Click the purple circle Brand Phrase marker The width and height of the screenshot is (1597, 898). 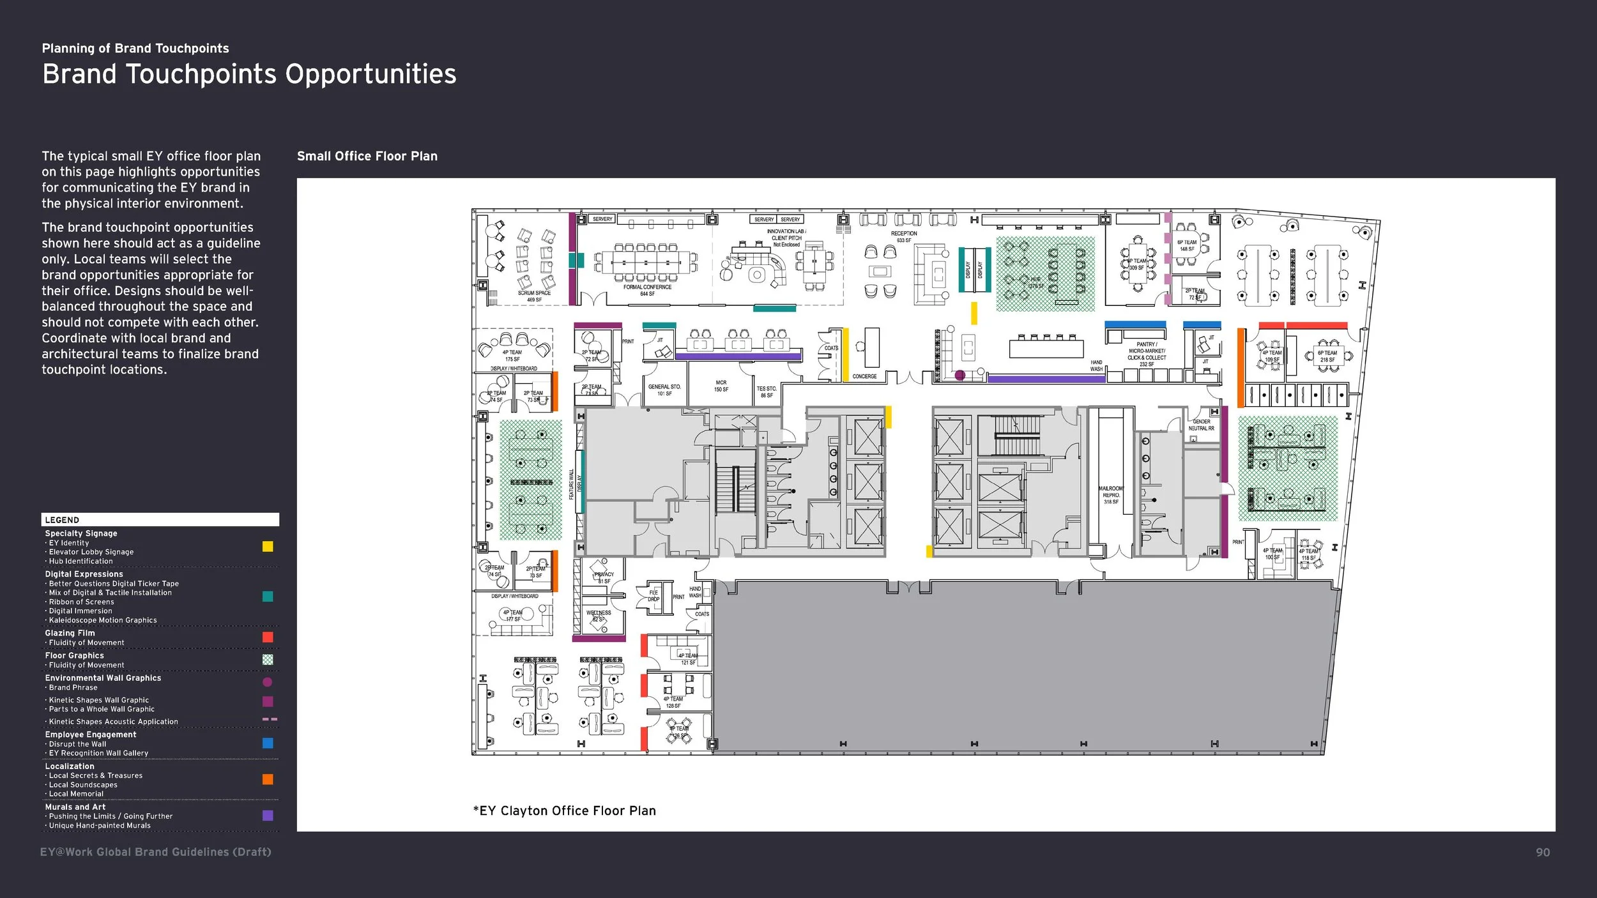(x=268, y=682)
